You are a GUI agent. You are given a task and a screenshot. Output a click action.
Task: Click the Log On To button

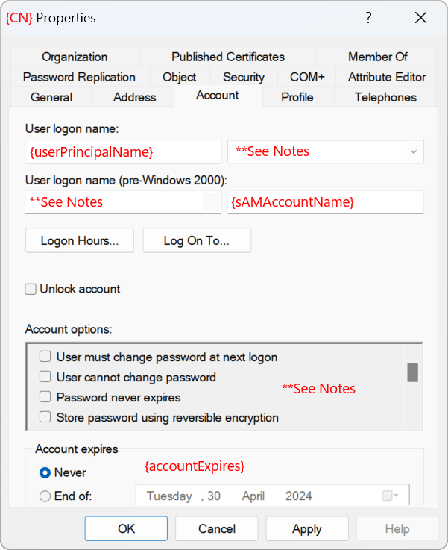(197, 240)
